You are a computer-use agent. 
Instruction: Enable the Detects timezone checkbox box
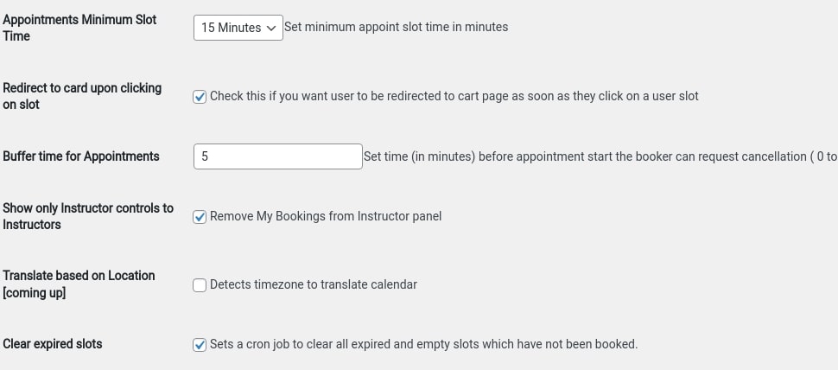[x=200, y=285]
